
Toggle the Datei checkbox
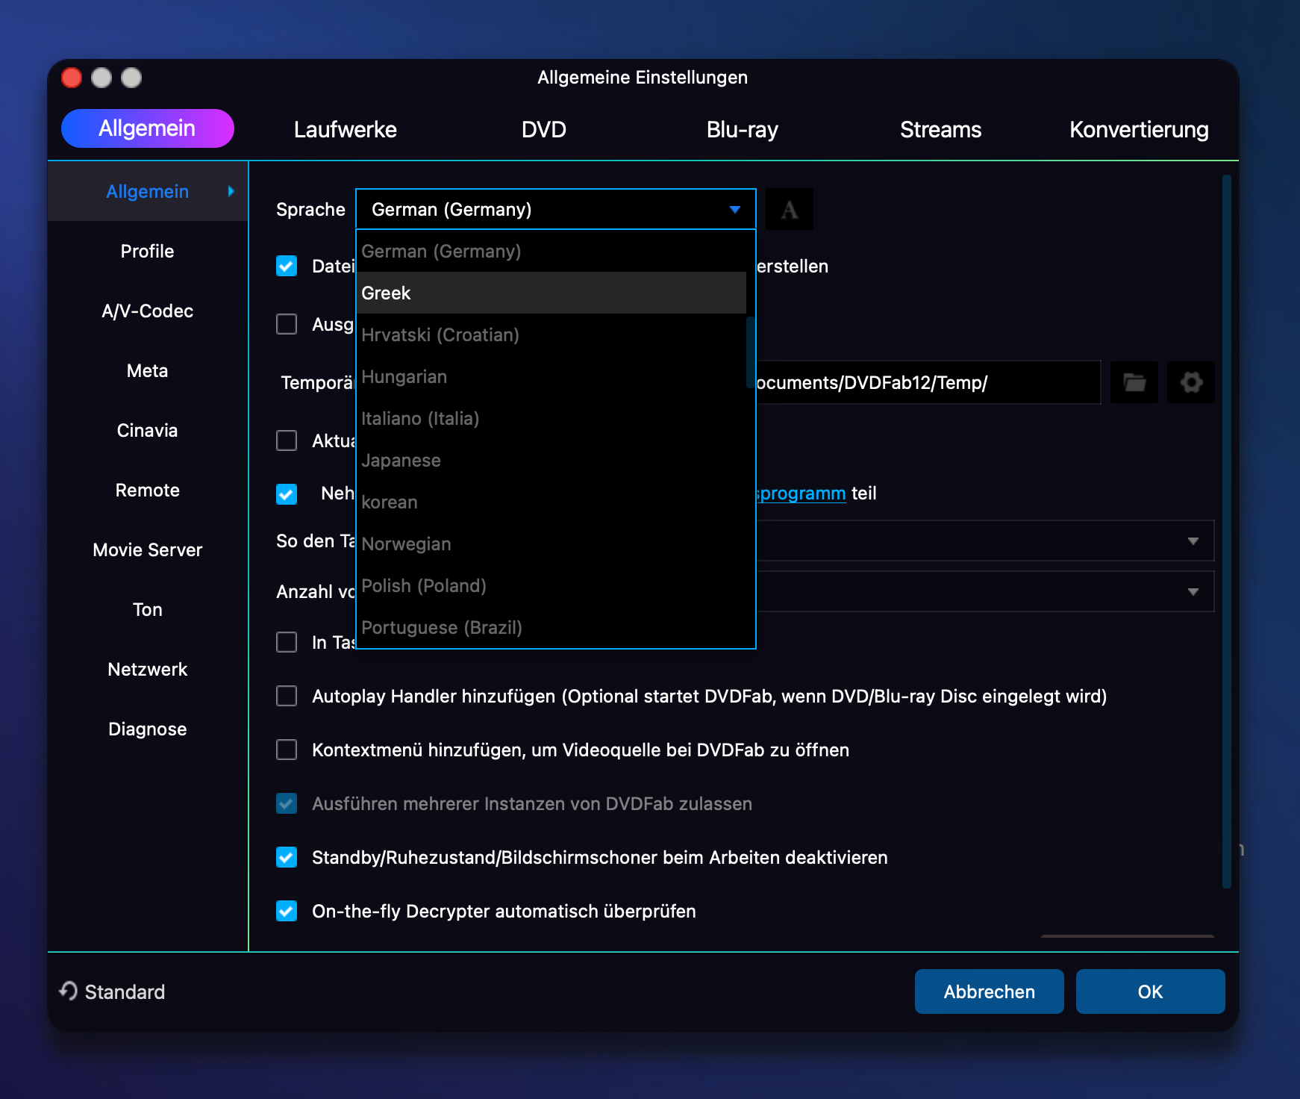pos(287,266)
